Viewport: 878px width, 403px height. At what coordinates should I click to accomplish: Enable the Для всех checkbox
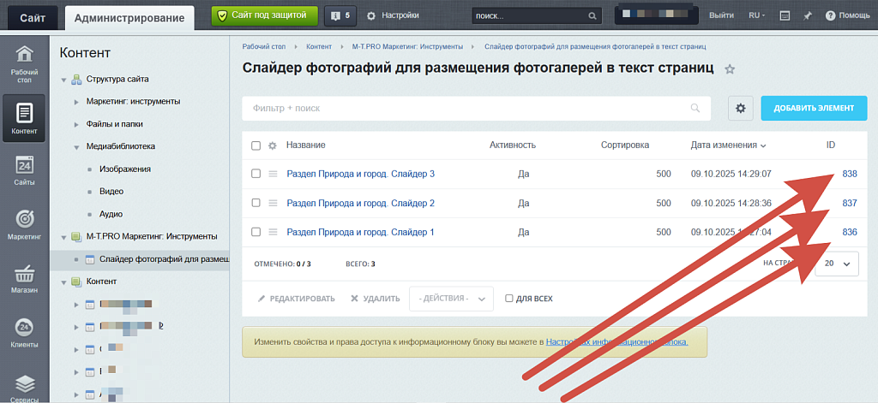point(509,299)
